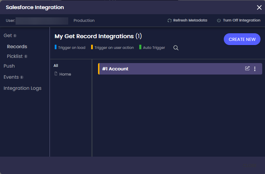
Task: Click the Turn Off Integration label
Action: pyautogui.click(x=241, y=20)
